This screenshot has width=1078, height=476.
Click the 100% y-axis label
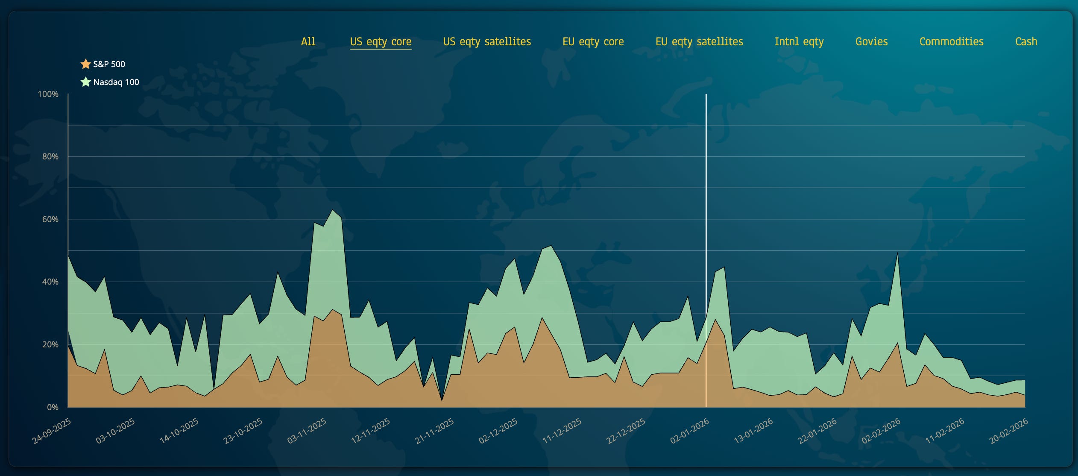tap(48, 94)
